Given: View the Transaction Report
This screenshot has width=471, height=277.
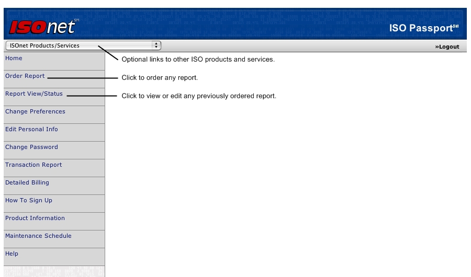Looking at the screenshot, I should 33,165.
